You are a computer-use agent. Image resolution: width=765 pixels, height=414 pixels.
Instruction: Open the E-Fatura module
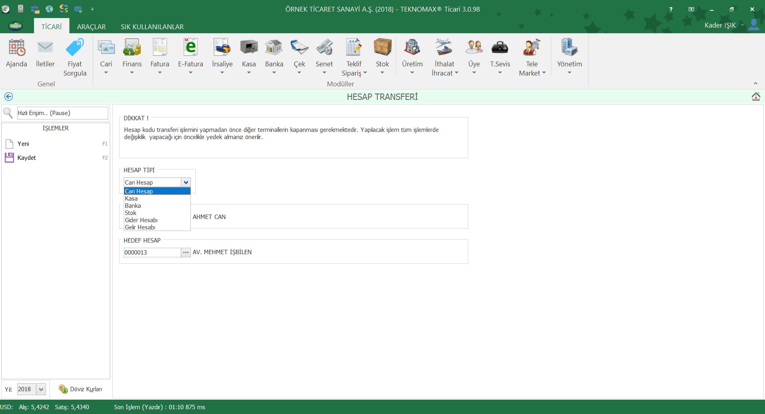point(190,48)
